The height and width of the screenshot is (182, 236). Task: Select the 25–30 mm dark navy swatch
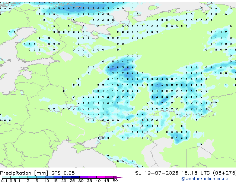(75, 177)
